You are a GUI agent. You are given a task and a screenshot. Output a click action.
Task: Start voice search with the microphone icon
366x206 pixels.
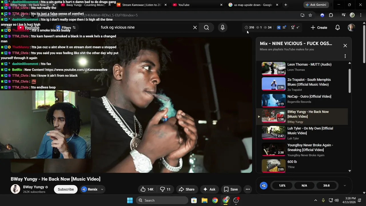[222, 27]
